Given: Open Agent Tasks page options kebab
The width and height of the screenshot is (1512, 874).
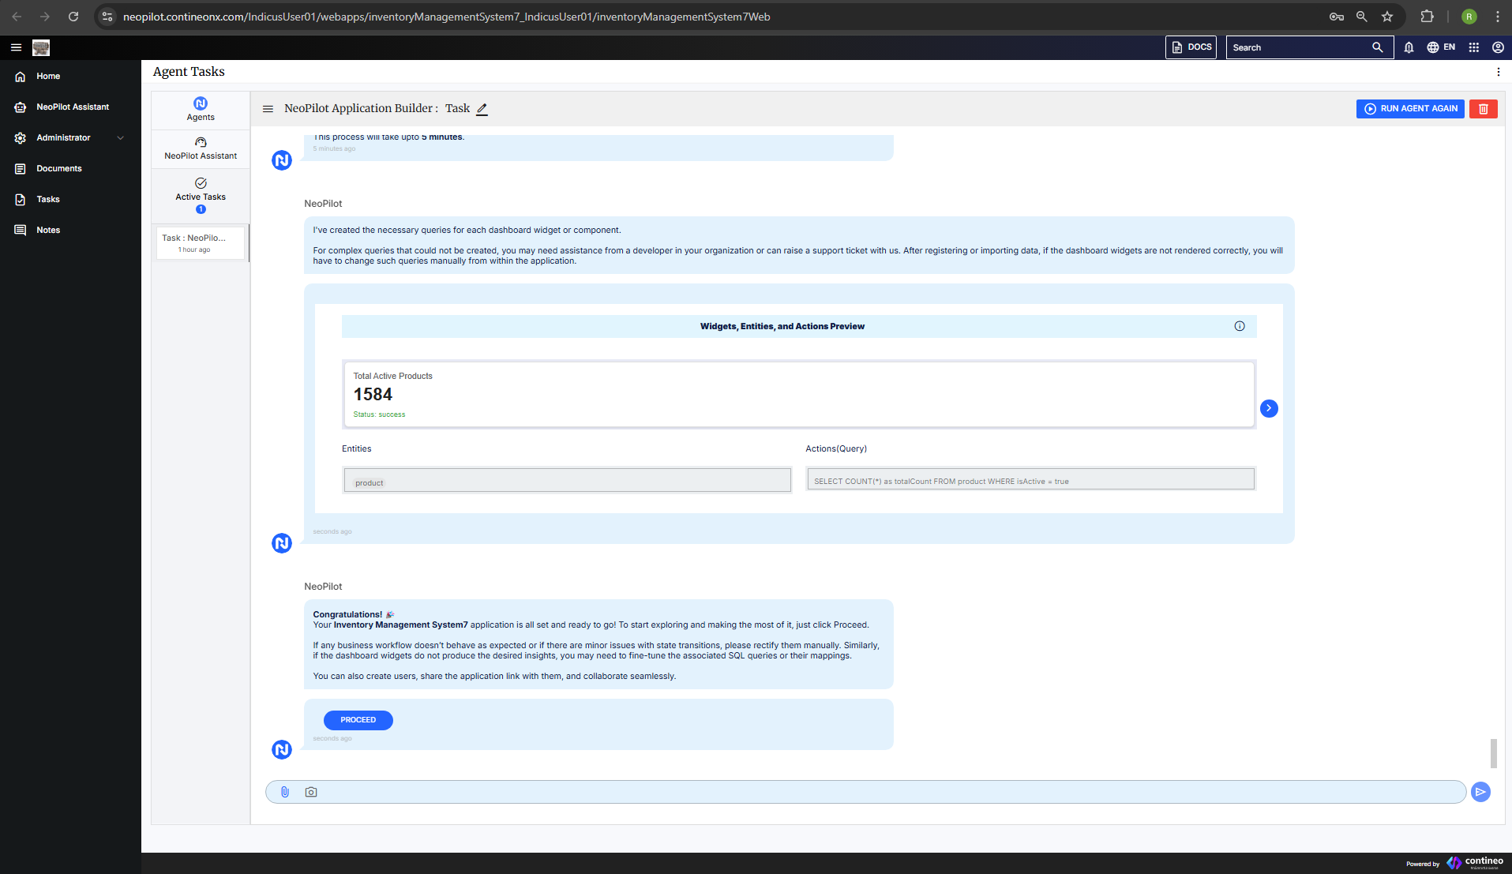Looking at the screenshot, I should point(1498,72).
